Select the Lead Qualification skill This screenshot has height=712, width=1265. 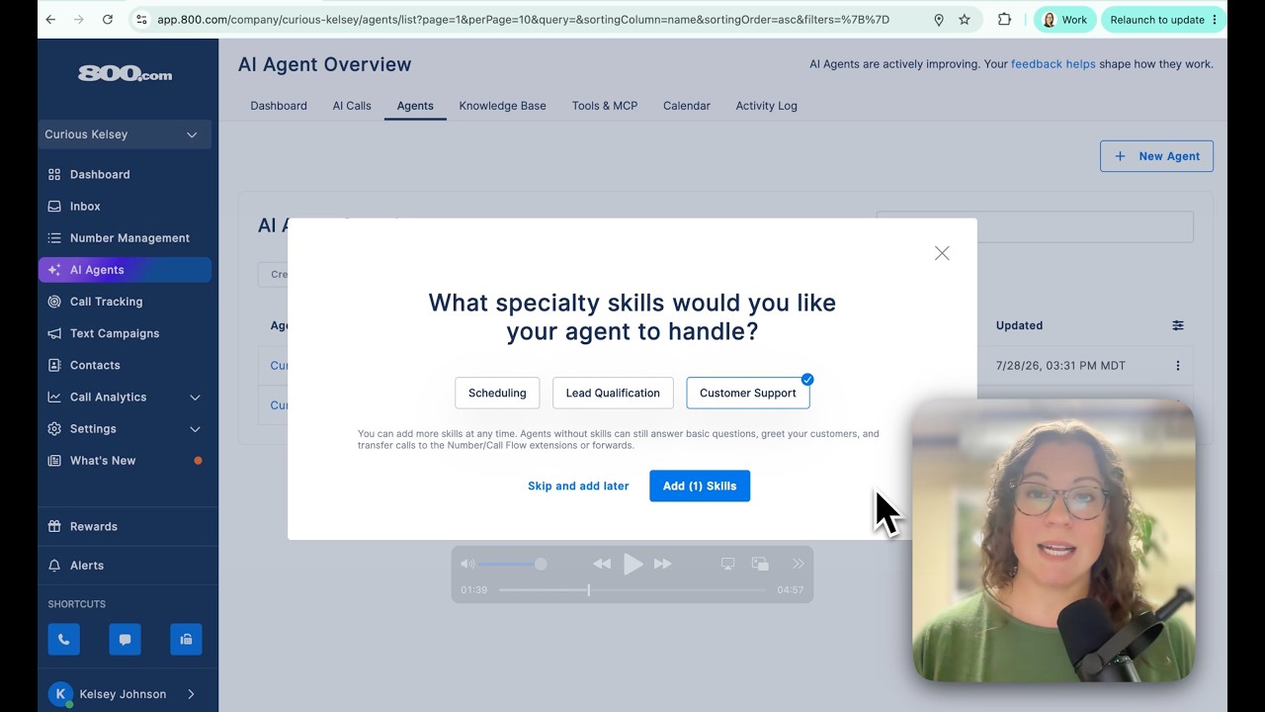tap(613, 393)
